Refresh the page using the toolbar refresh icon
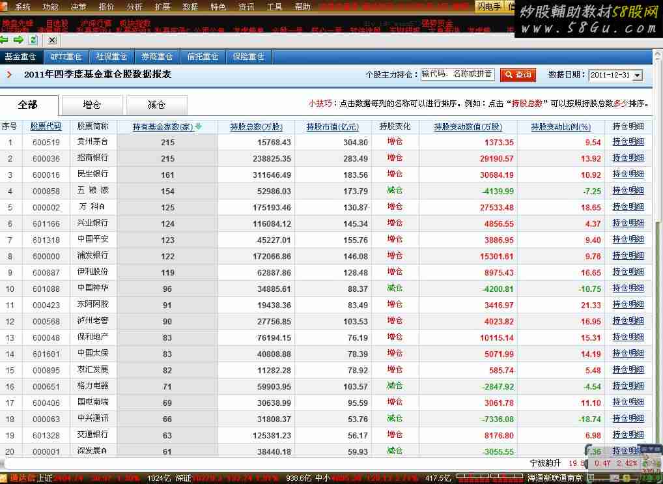The image size is (663, 484). click(33, 40)
